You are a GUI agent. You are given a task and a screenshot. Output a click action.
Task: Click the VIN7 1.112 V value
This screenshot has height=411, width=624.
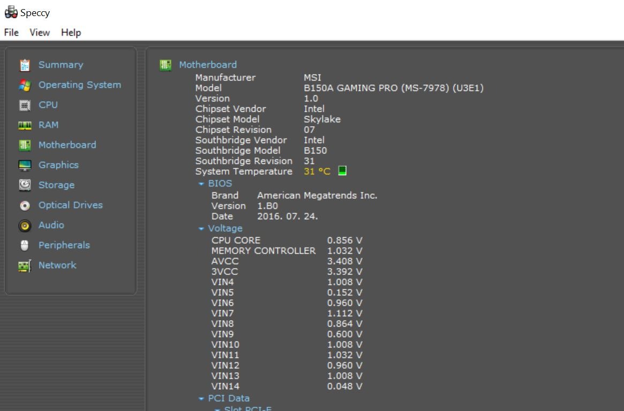tap(344, 313)
